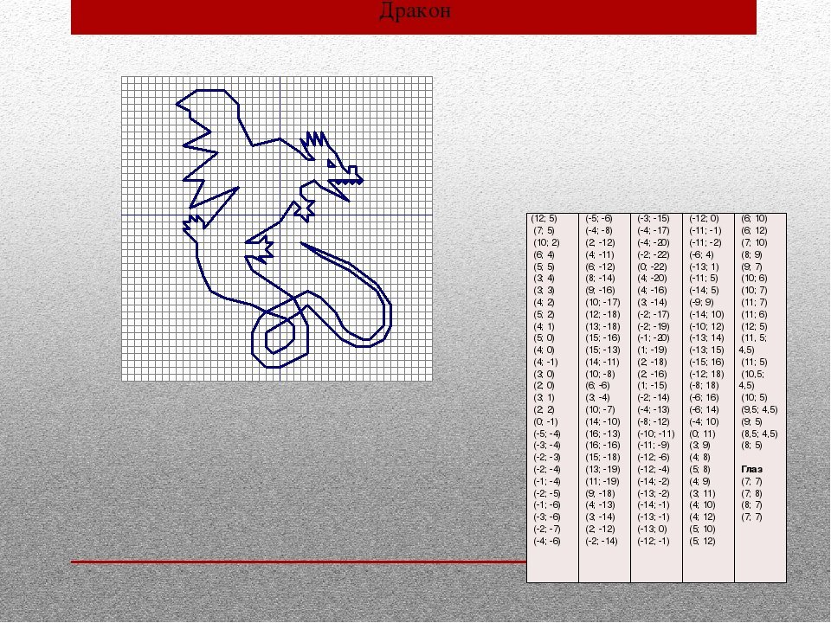
Task: Click the dragon's hind foot above the tail
Action: point(261,250)
